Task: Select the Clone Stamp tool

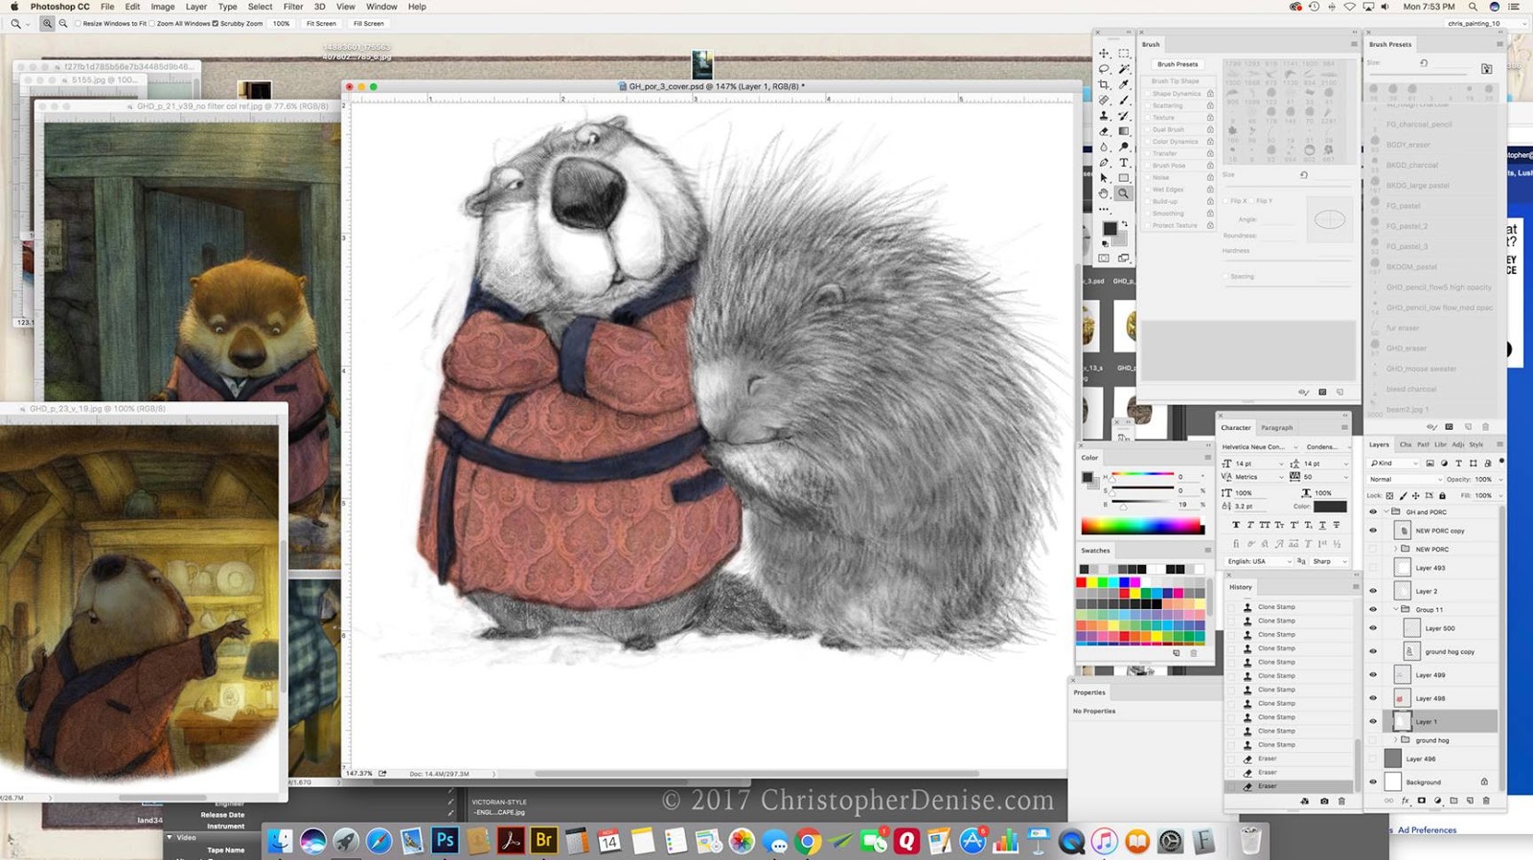Action: 1104,116
